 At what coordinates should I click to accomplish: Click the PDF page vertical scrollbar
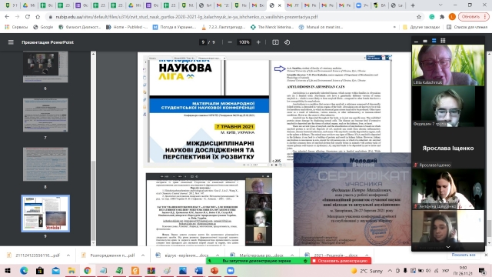(489, 229)
